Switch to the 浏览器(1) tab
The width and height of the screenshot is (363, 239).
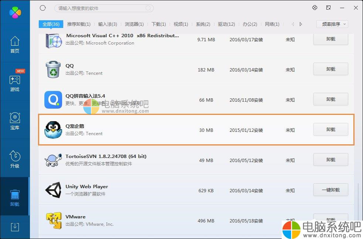[134, 24]
